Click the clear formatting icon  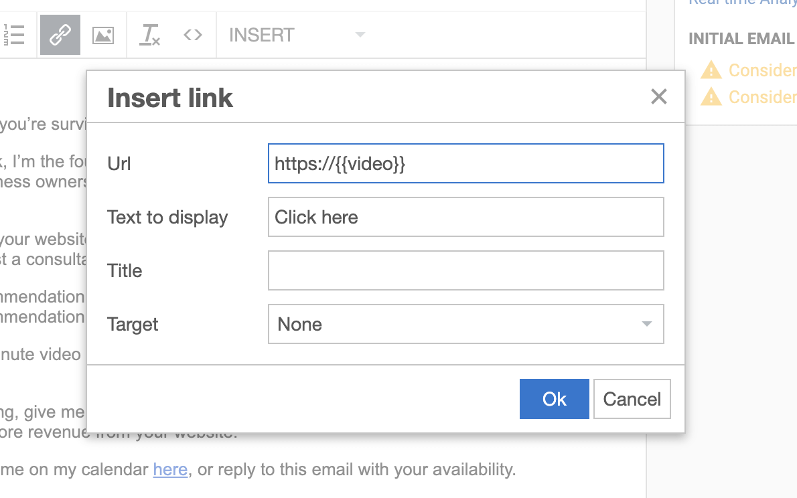click(x=149, y=35)
